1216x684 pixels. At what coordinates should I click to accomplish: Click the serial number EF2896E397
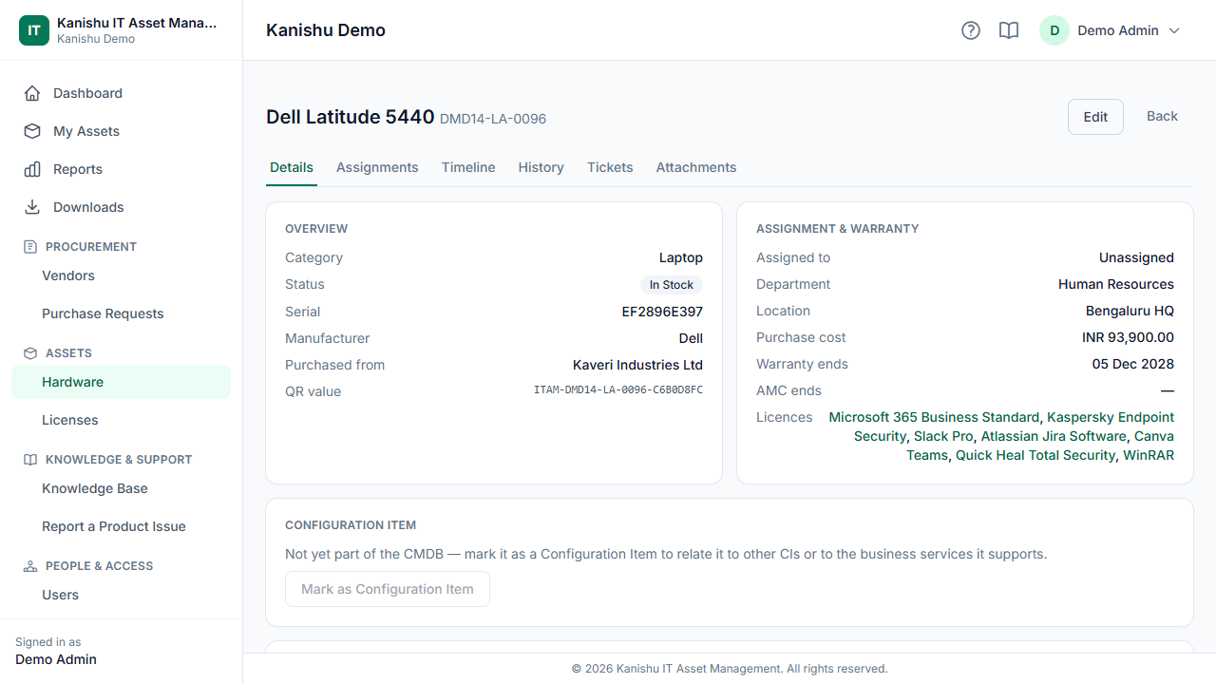point(662,312)
